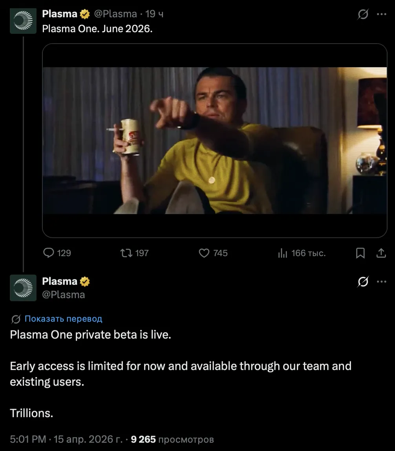The image size is (395, 451).
Task: Click the @Plasma handle under lower tweet name
Action: click(x=63, y=295)
